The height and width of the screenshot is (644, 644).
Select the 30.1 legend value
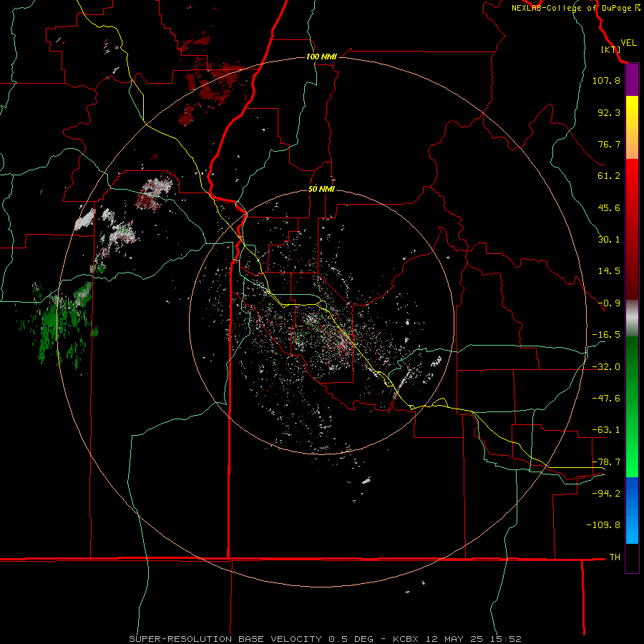[609, 240]
